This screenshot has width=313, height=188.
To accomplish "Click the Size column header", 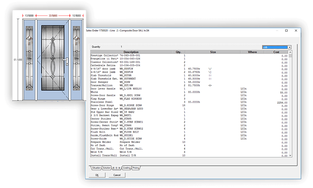I will point(213,52).
